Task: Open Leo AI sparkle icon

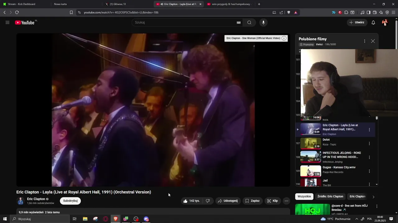Action: click(381, 12)
